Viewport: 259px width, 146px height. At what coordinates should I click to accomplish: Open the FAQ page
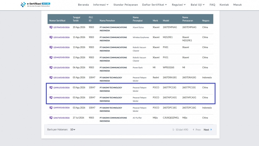[213, 5]
